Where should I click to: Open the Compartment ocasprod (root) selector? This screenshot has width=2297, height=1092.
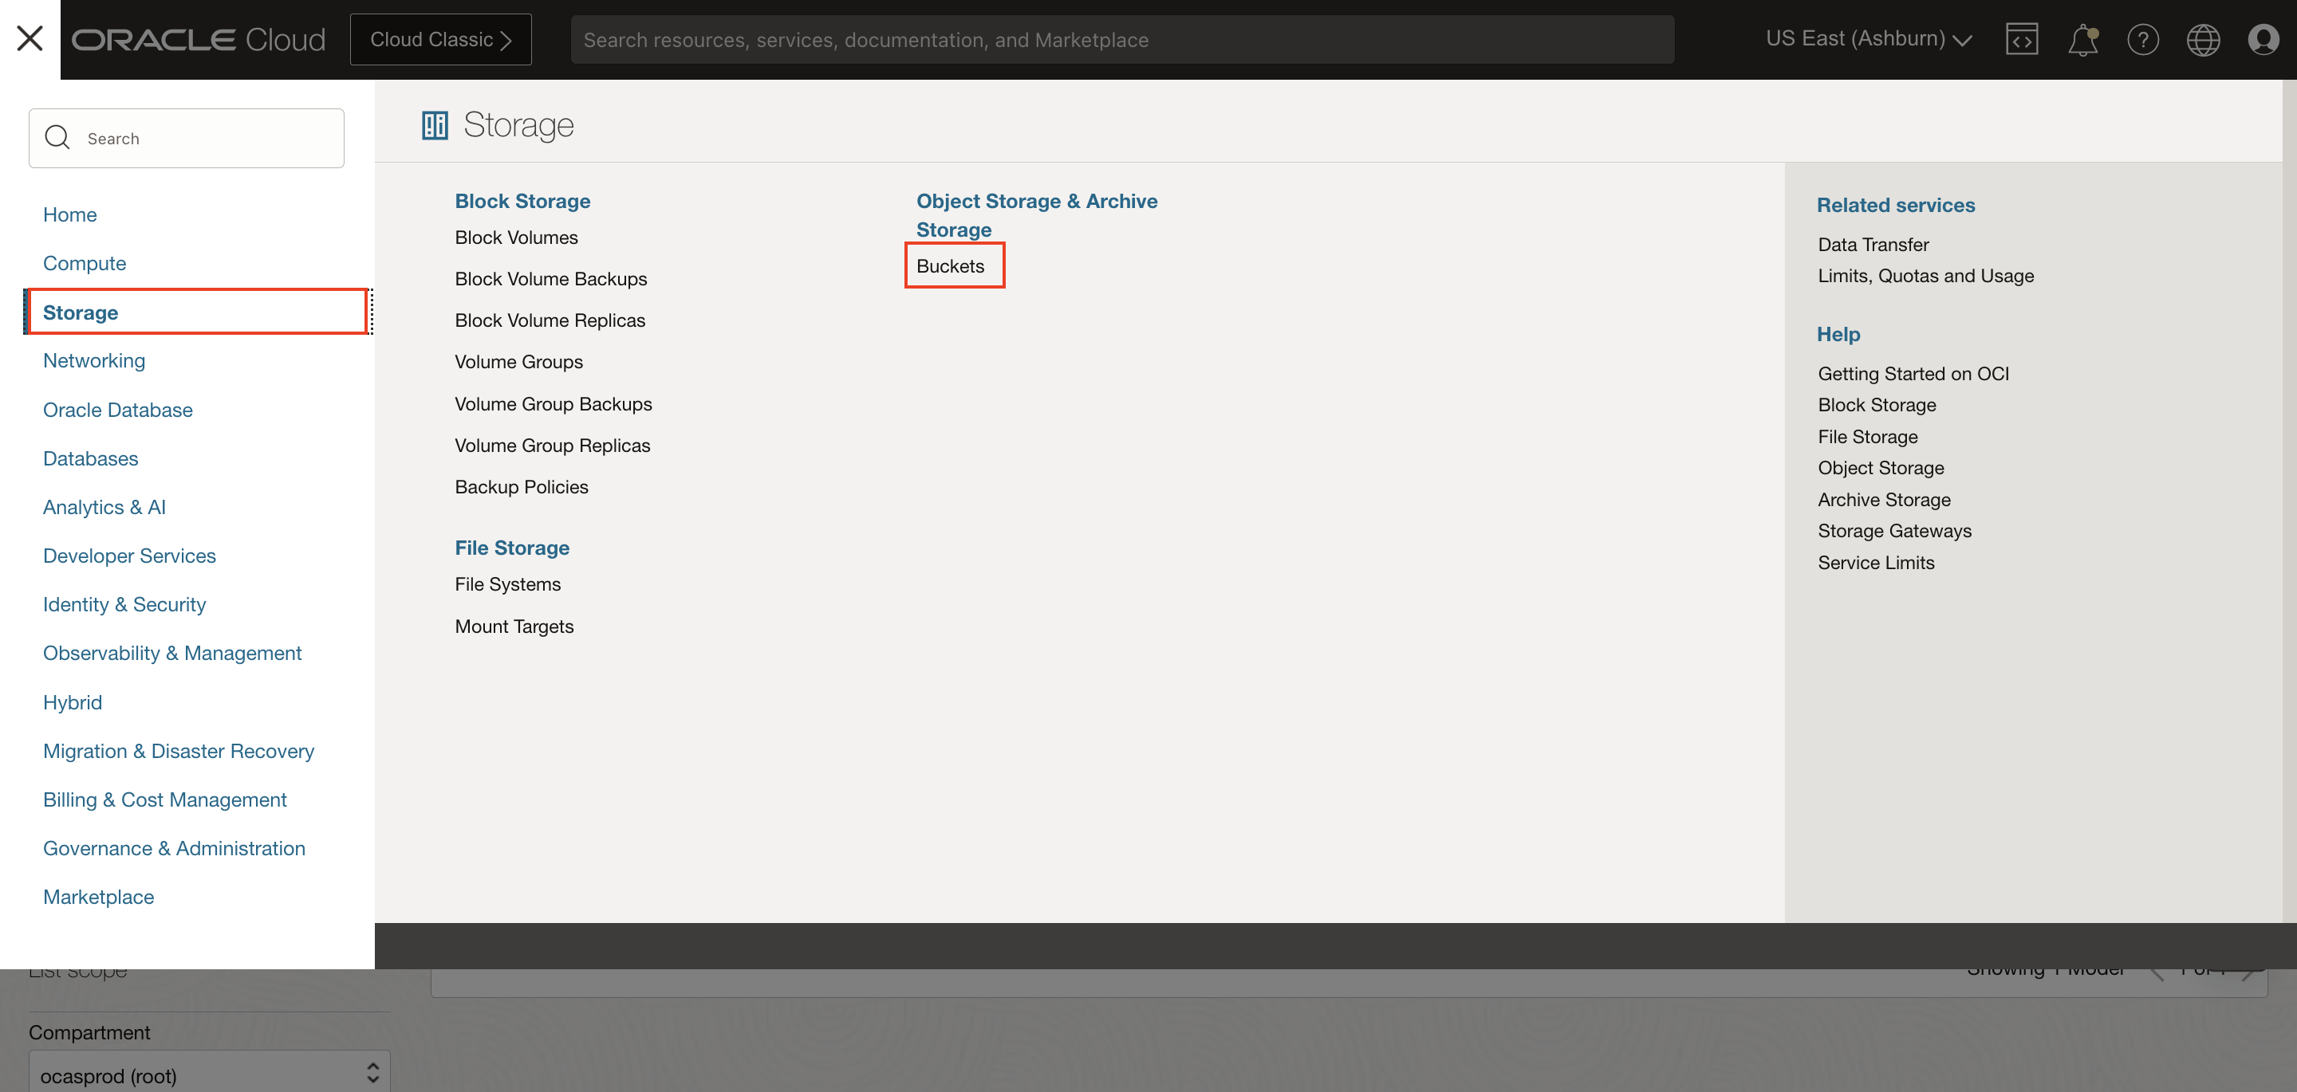click(210, 1070)
